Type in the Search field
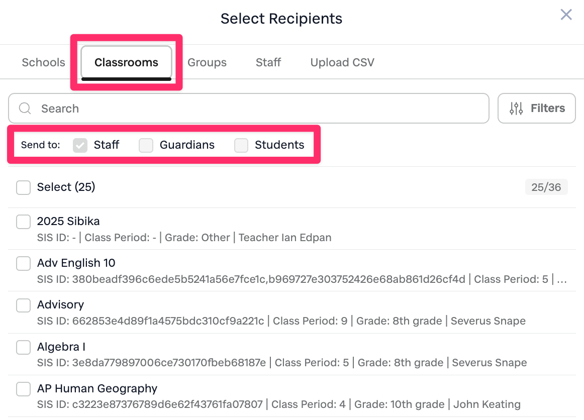The image size is (584, 420). 251,109
